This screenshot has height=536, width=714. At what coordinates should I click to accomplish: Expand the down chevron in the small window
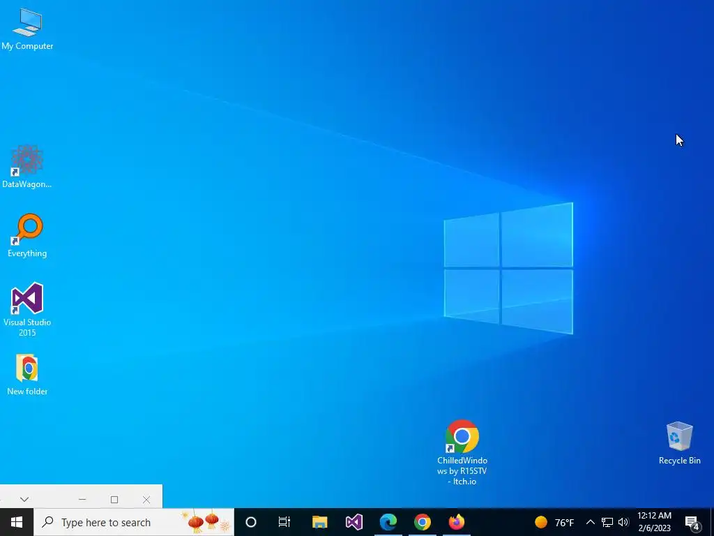point(24,500)
